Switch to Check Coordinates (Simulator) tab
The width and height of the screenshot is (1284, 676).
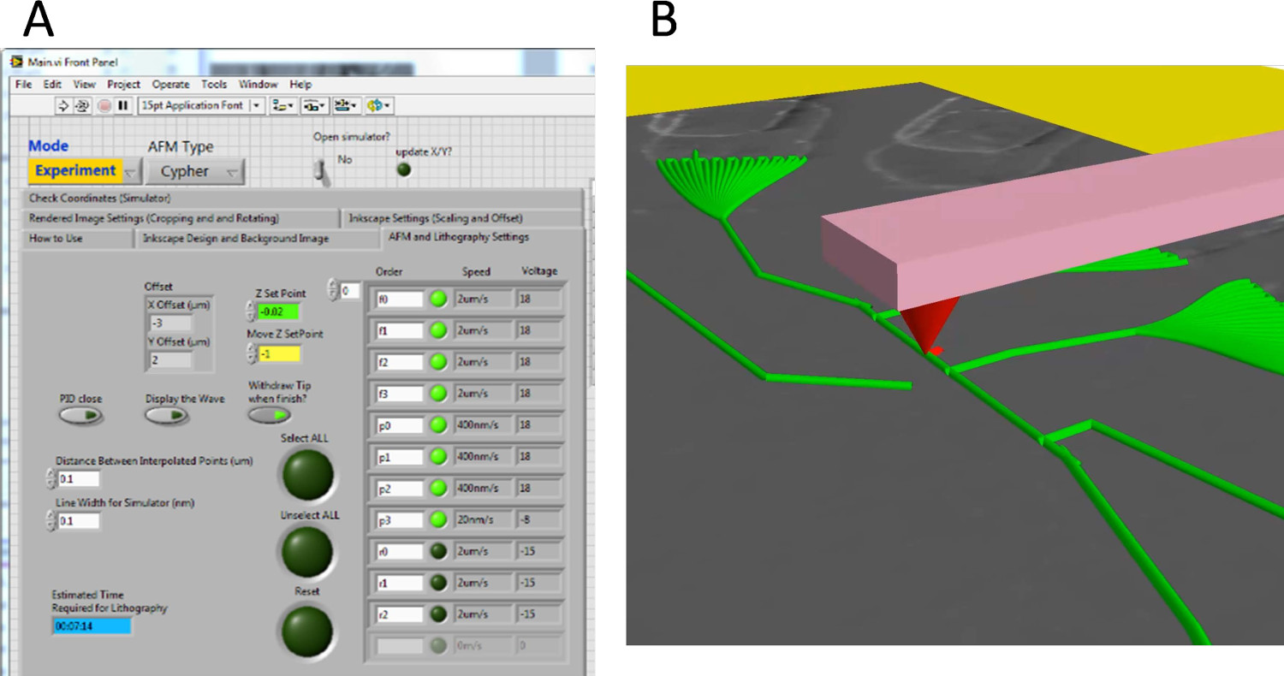[x=303, y=199]
